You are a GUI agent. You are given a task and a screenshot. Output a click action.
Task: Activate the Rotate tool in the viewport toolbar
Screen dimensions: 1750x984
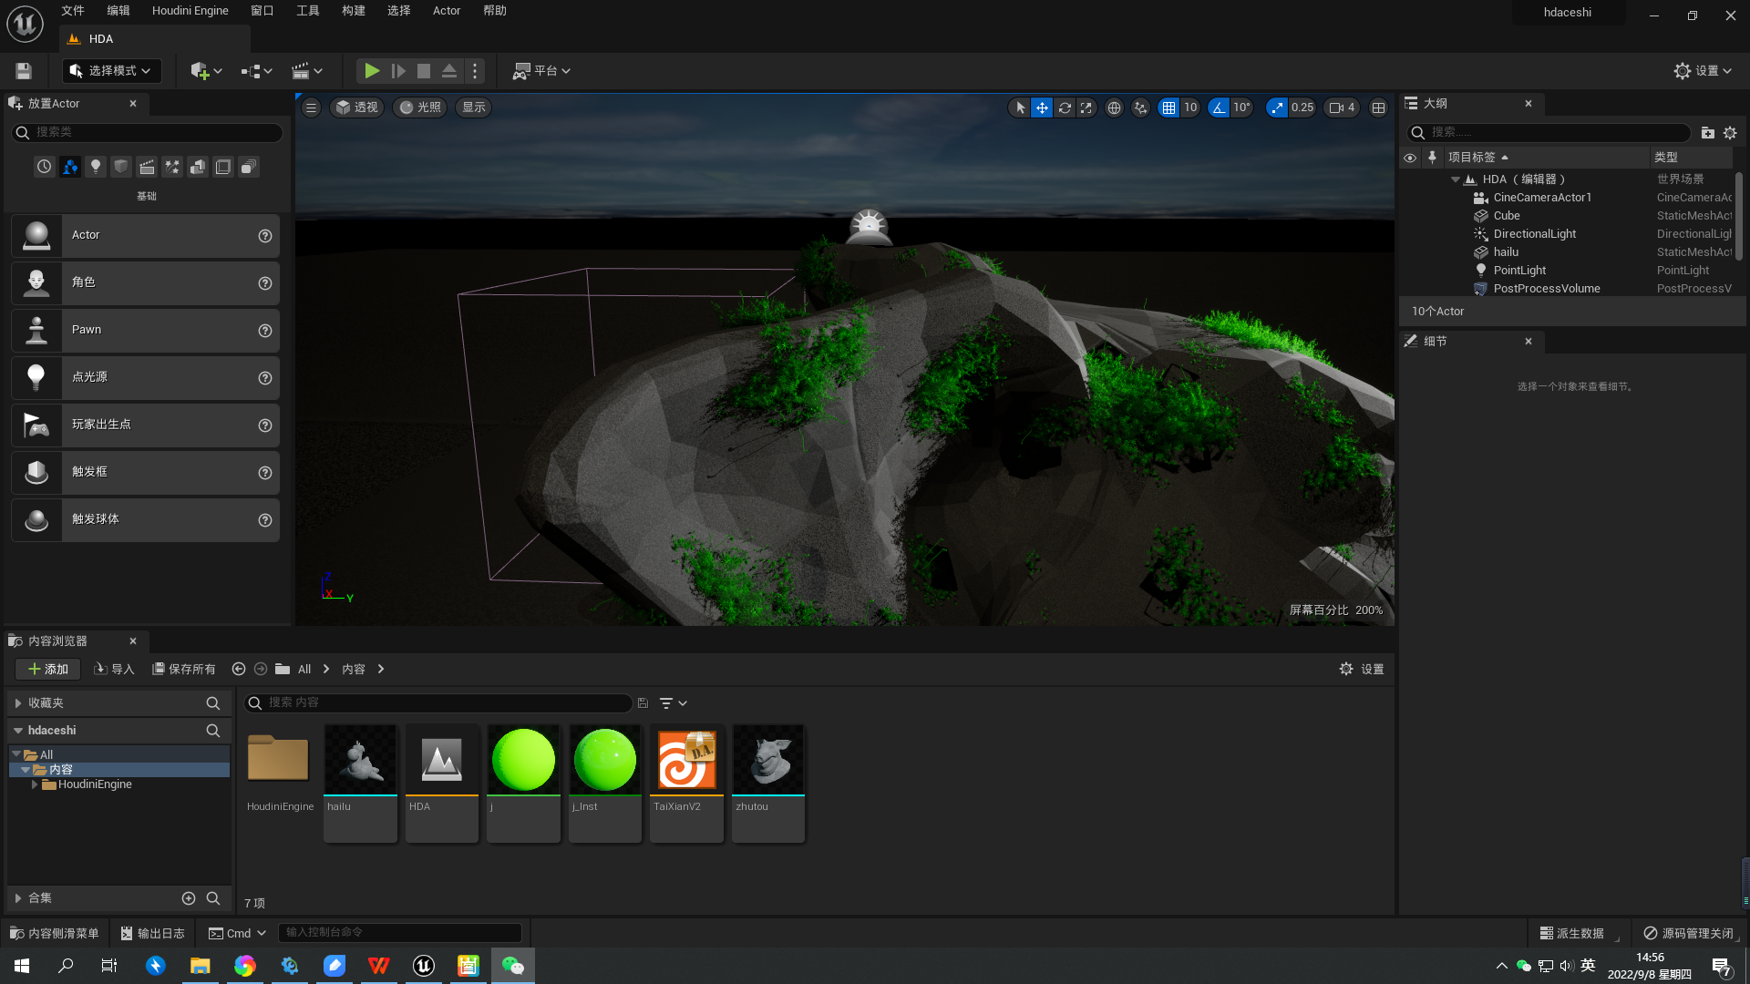[x=1064, y=108]
